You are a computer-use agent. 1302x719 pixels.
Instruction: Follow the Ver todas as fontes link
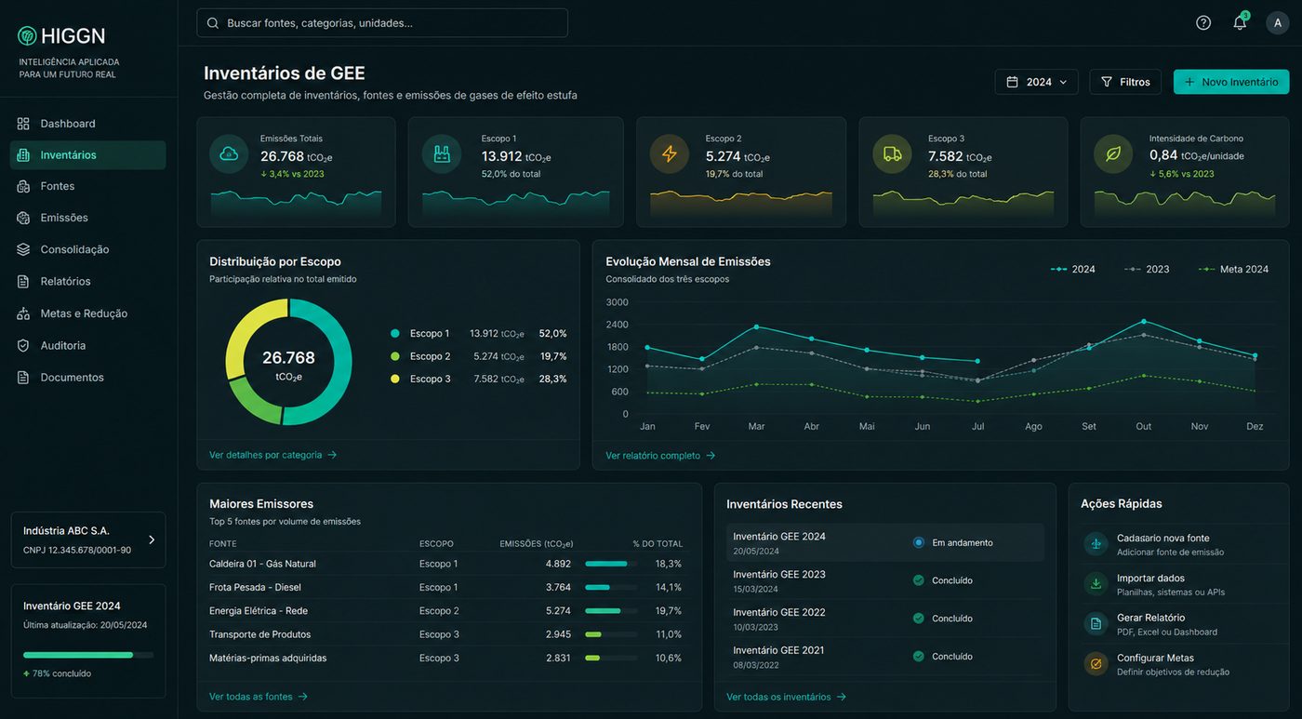[x=258, y=697]
